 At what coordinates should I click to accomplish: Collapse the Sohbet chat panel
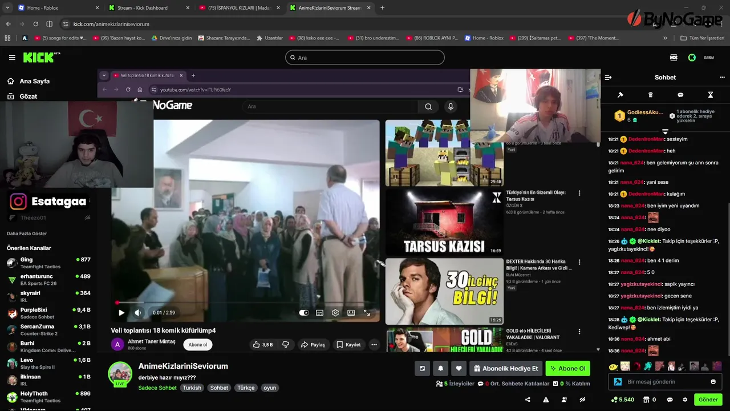(608, 78)
